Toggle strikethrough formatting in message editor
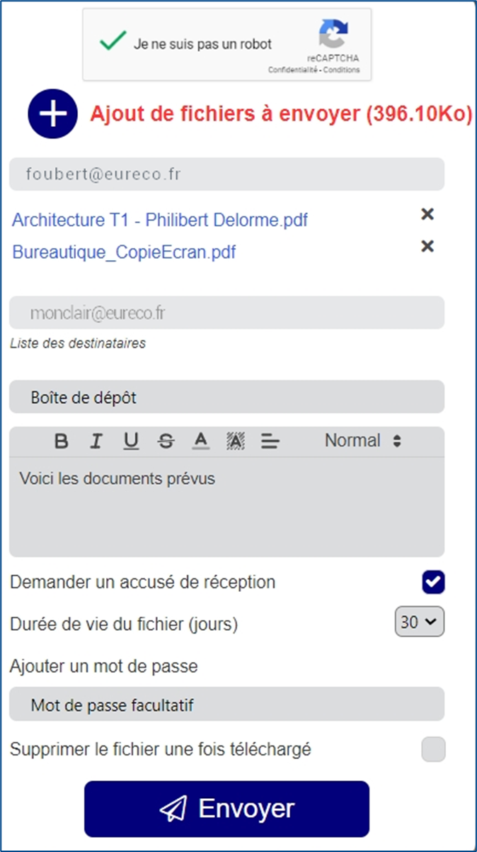477x852 pixels. click(x=166, y=441)
